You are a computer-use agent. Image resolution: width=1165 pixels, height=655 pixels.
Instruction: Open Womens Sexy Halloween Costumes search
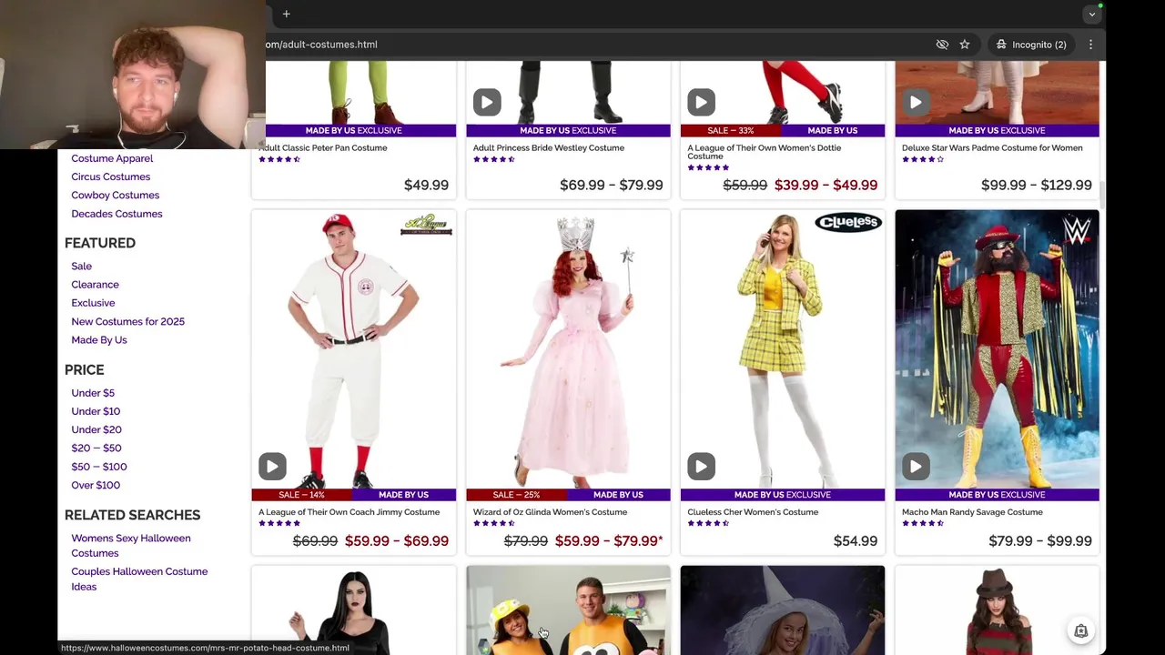pos(130,546)
